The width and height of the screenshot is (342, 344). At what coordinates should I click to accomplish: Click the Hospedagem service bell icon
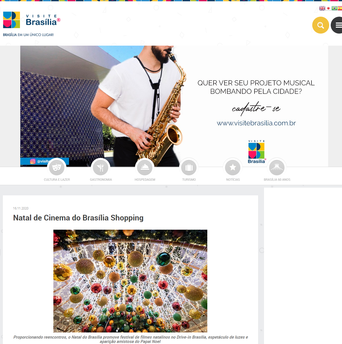(x=145, y=167)
